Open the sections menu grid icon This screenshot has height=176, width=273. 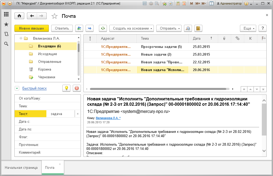(6, 14)
